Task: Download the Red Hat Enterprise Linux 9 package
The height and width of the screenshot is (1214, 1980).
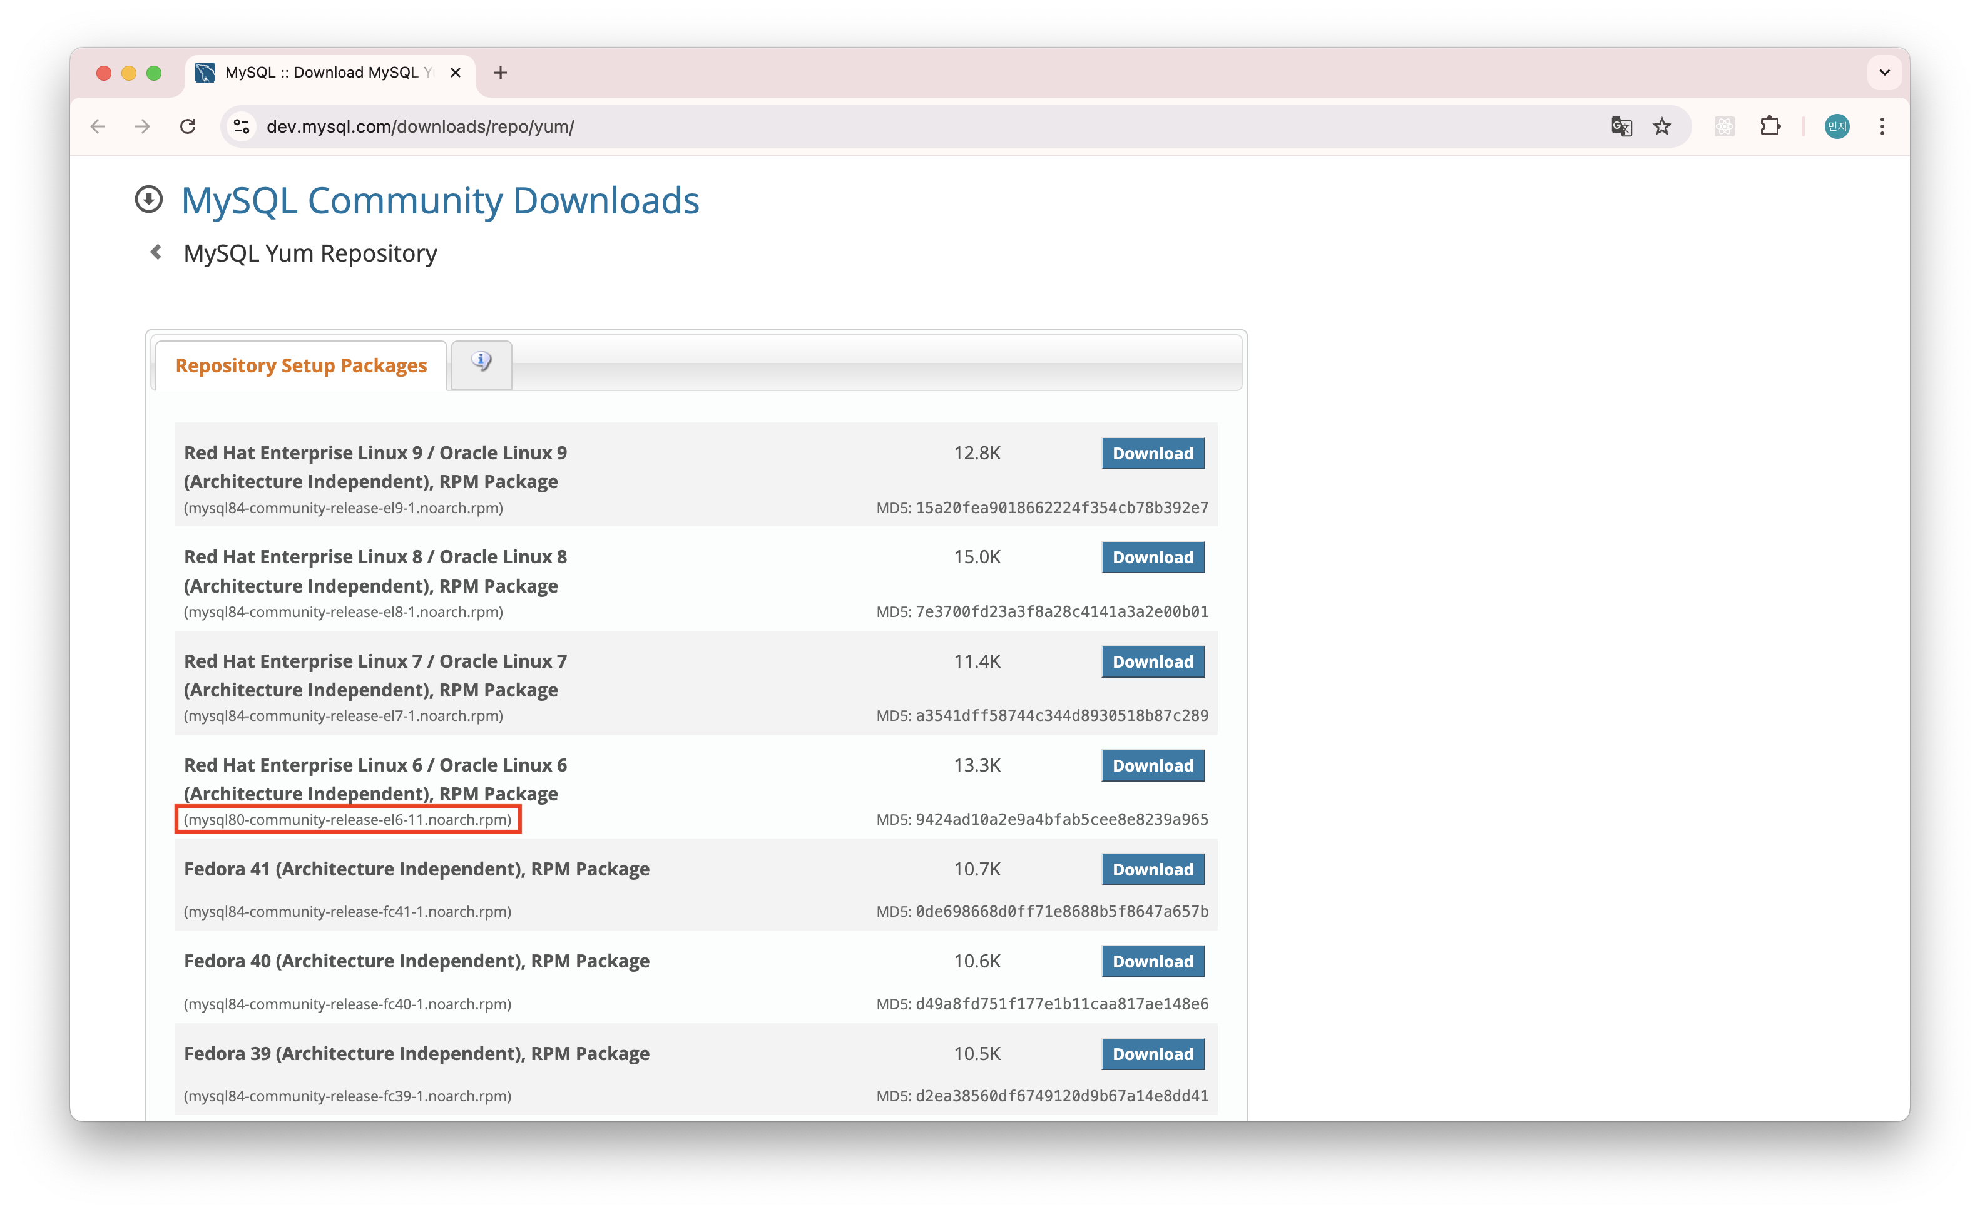Action: (1153, 453)
